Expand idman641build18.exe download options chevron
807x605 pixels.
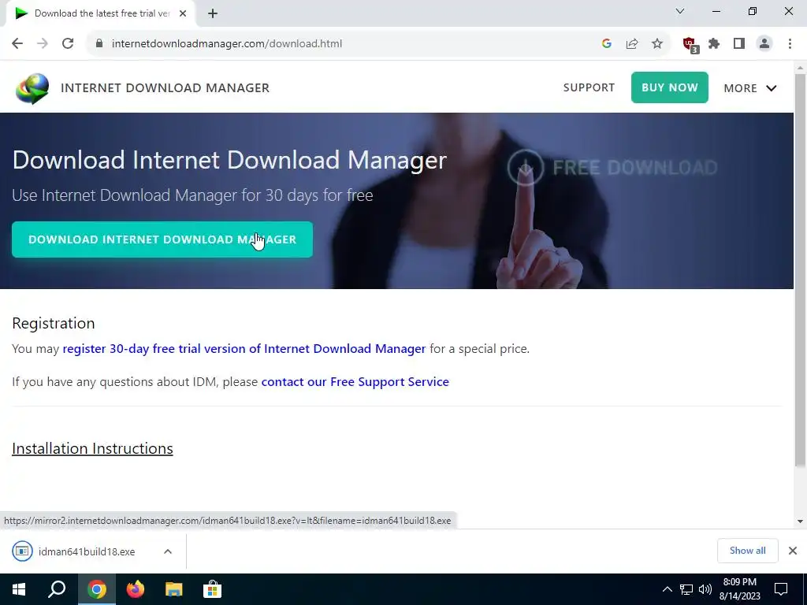(x=168, y=551)
